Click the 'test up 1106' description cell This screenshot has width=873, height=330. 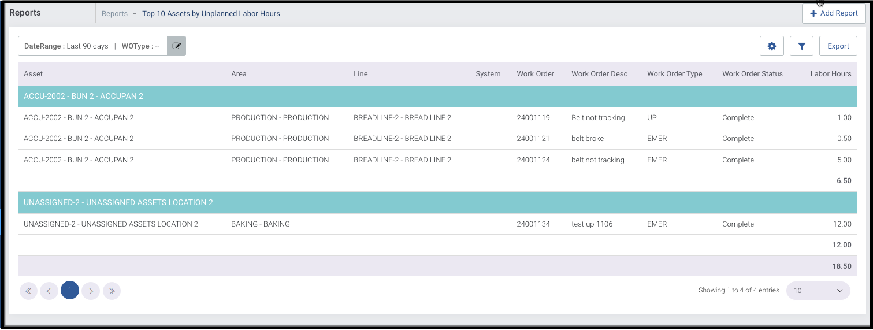pos(592,224)
